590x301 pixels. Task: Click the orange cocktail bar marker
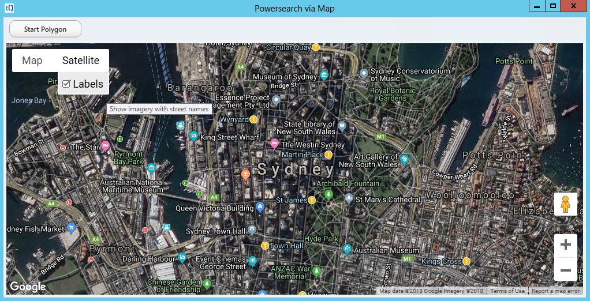point(245,174)
